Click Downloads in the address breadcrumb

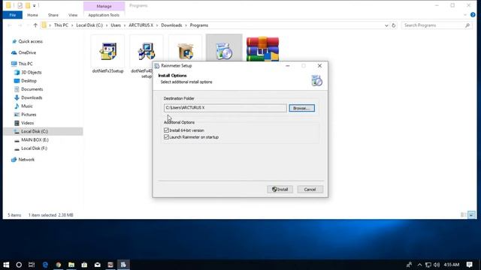coord(171,25)
